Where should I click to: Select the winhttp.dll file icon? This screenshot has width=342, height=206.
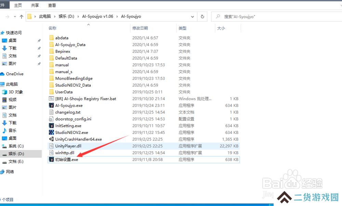pos(52,153)
